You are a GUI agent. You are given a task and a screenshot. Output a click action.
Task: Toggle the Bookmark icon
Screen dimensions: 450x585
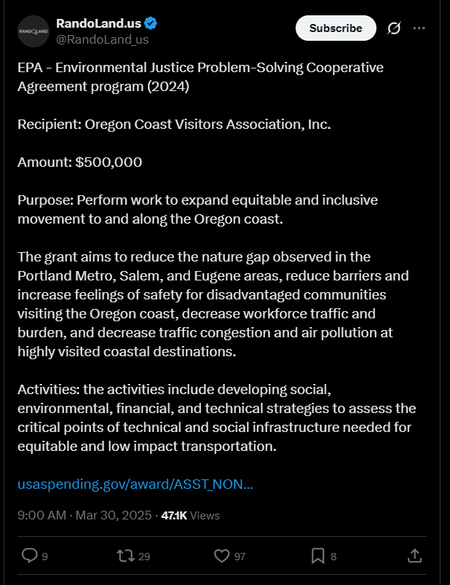318,556
